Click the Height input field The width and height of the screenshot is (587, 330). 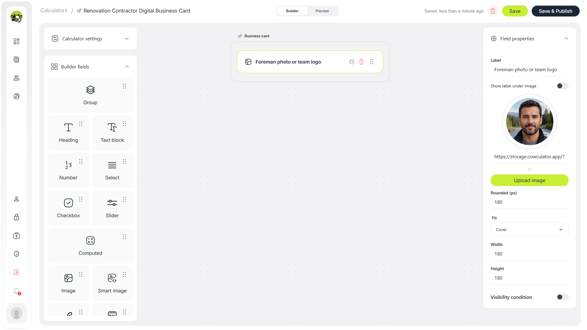click(x=530, y=278)
